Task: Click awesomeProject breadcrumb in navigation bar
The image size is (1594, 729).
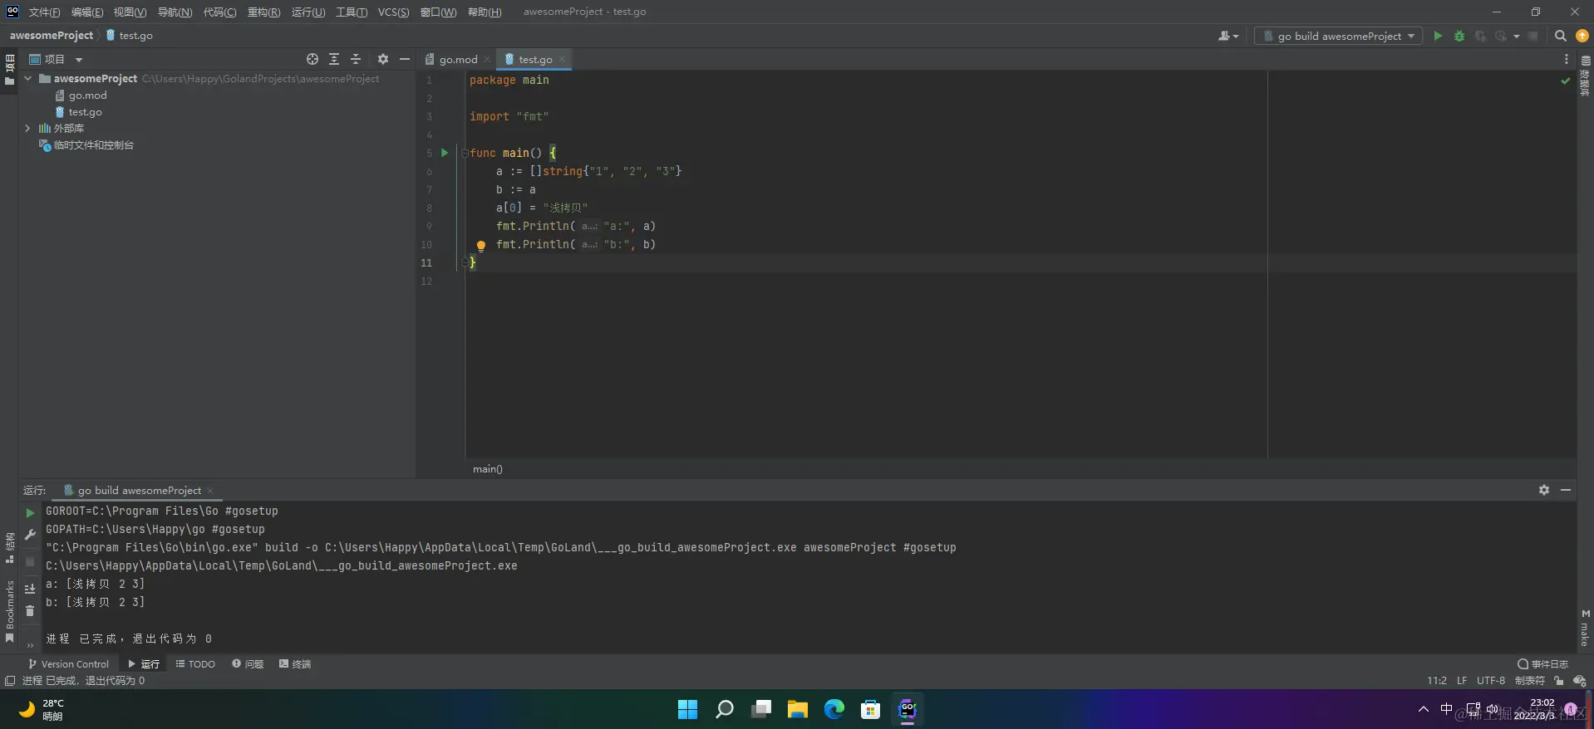Action: click(52, 36)
